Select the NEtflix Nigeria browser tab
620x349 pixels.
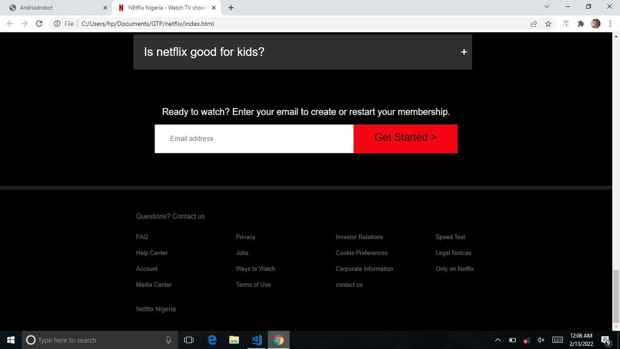pos(166,8)
